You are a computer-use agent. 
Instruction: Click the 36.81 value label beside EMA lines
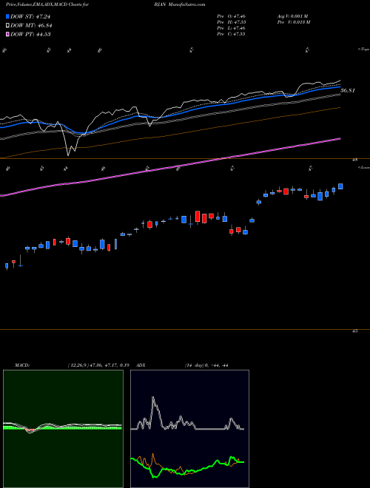pyautogui.click(x=348, y=90)
